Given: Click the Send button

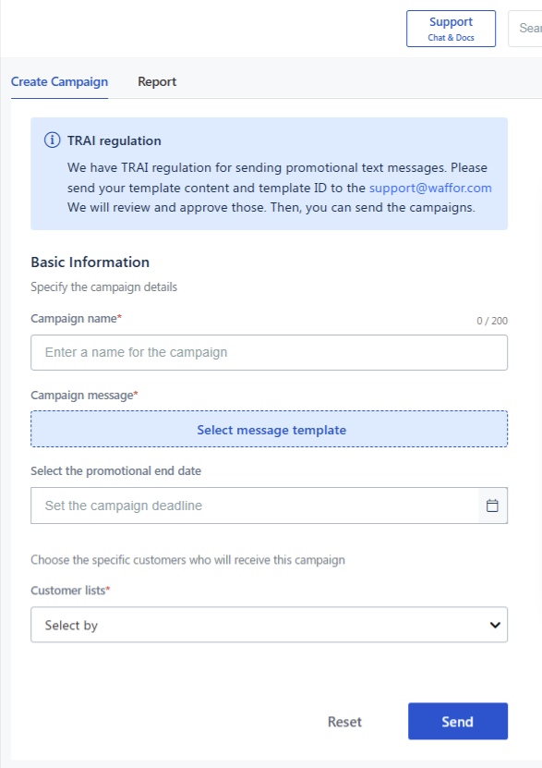Looking at the screenshot, I should click(458, 722).
